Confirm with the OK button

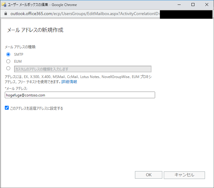pyautogui.click(x=148, y=175)
